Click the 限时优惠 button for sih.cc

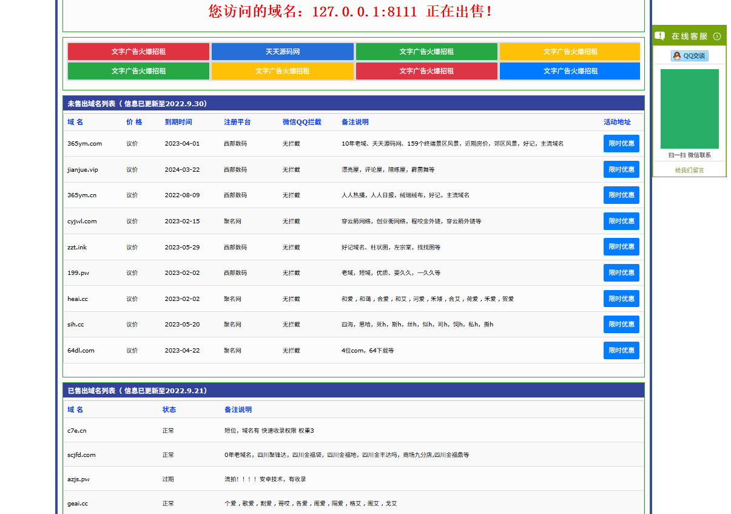point(621,324)
